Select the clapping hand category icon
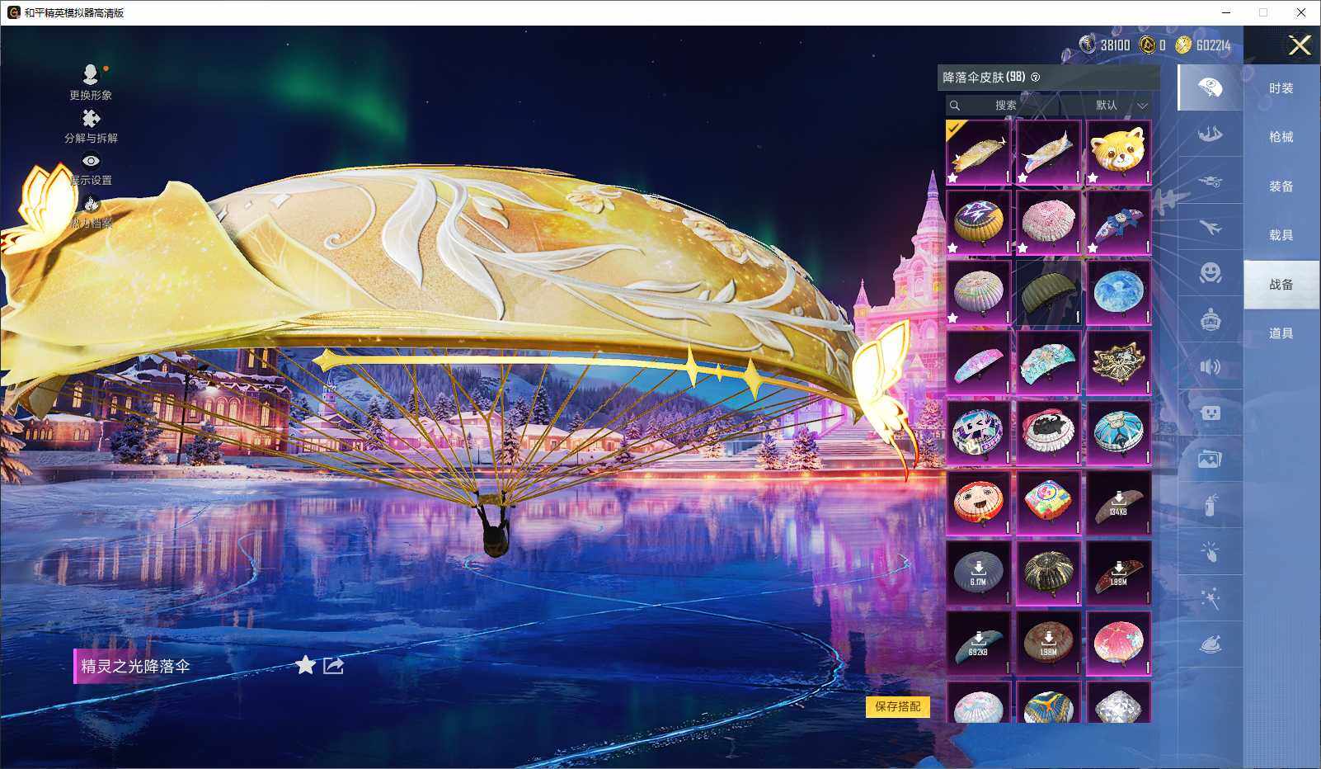 pos(1210,551)
